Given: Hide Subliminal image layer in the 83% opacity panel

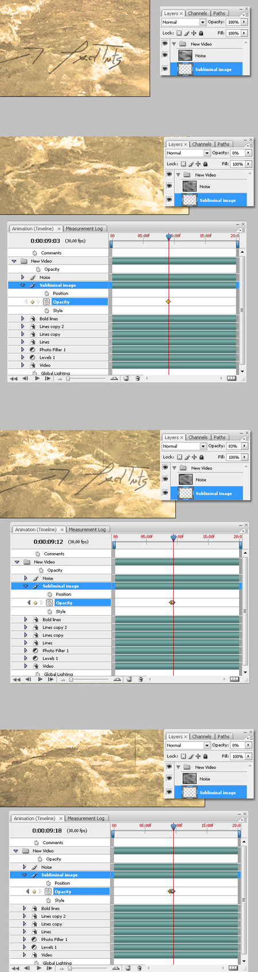Looking at the screenshot, I should click(165, 493).
